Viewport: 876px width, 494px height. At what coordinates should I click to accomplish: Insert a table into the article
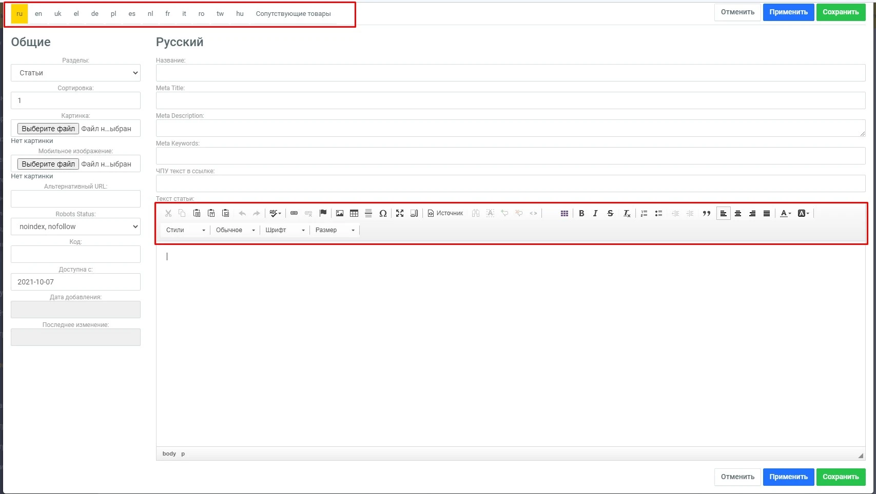pos(354,213)
